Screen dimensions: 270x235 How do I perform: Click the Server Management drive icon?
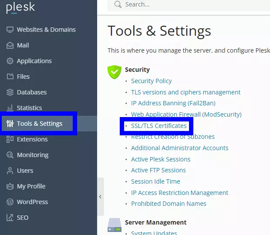(115, 225)
